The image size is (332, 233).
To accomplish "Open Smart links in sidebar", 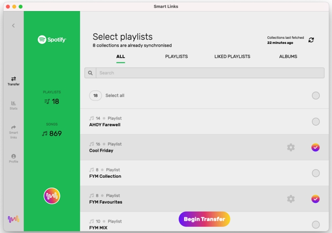I will click(13, 131).
